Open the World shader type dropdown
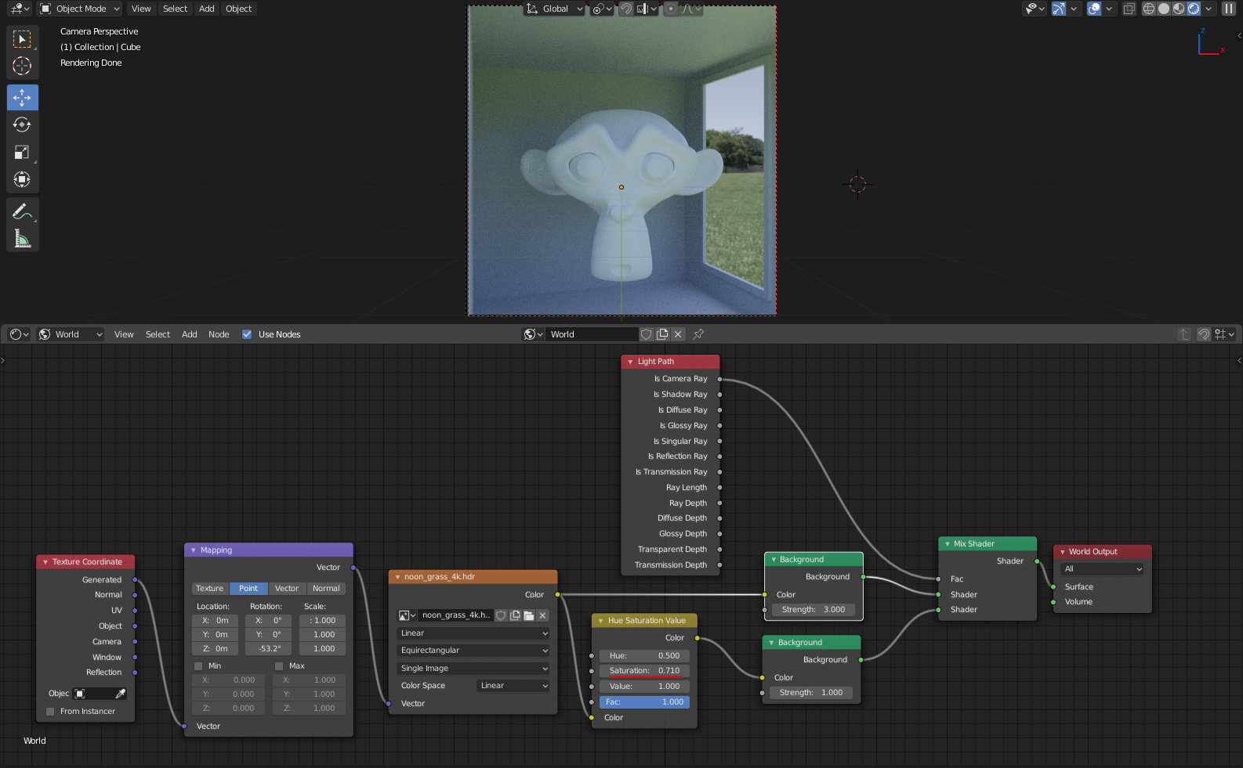This screenshot has width=1243, height=768. [x=71, y=334]
